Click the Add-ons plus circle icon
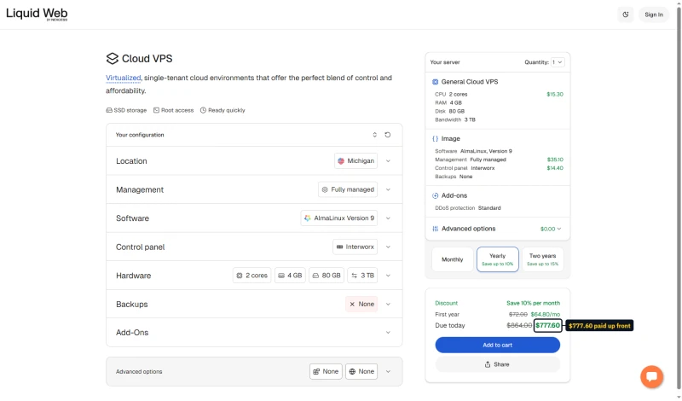 click(x=435, y=196)
